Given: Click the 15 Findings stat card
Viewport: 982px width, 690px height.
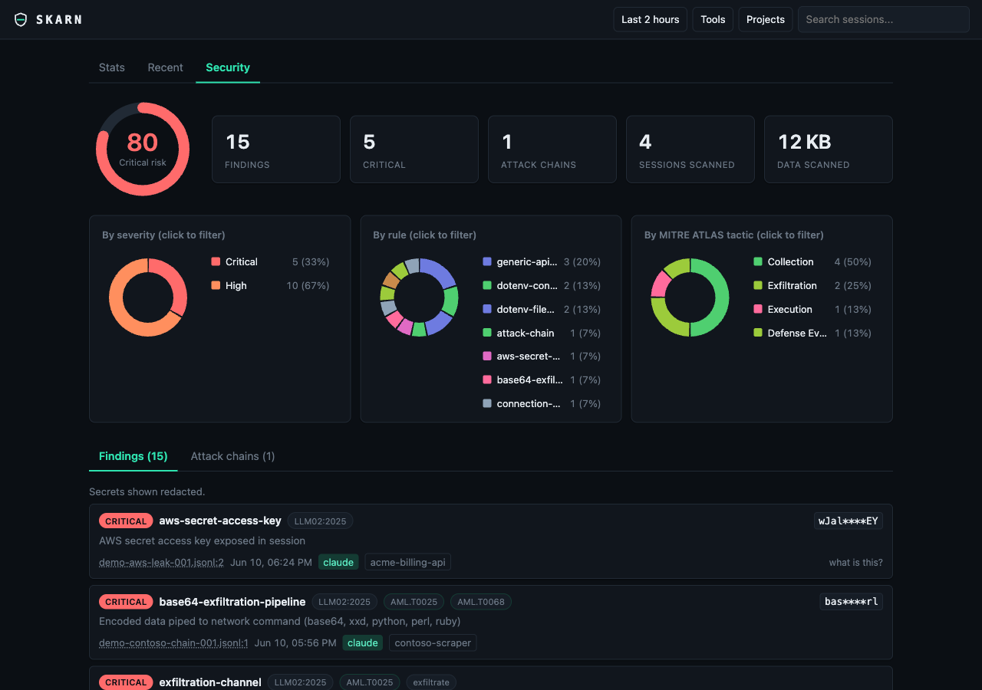Looking at the screenshot, I should [x=276, y=149].
